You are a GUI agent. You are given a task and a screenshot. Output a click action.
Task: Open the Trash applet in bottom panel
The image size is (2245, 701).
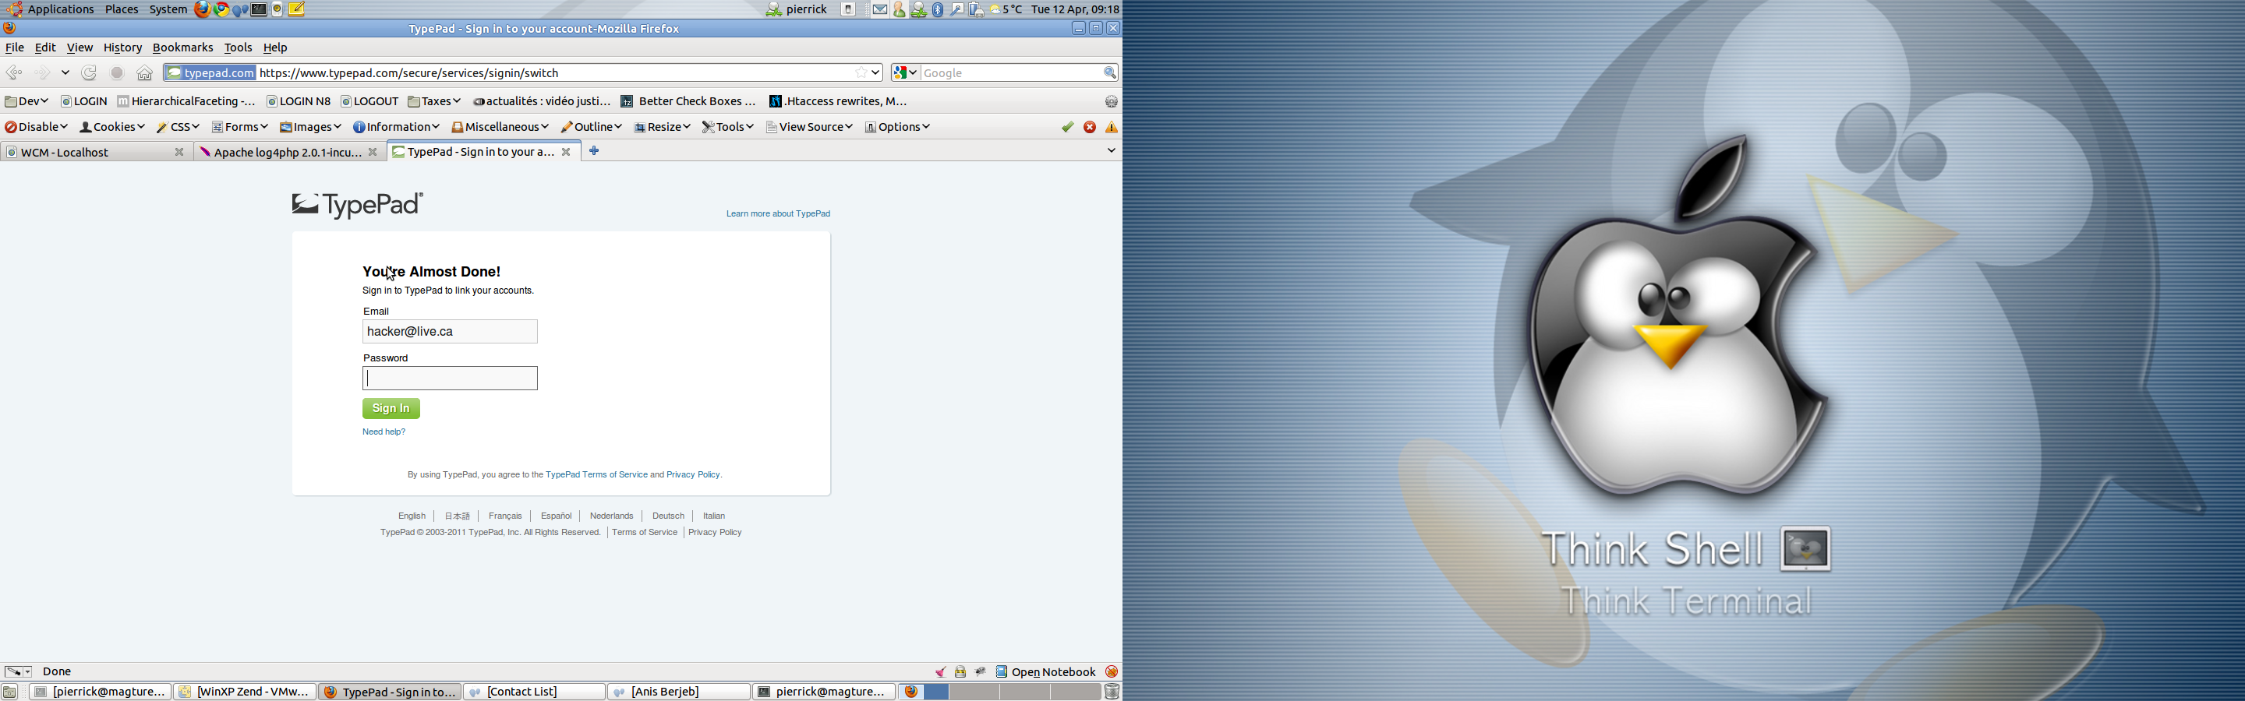[1111, 692]
